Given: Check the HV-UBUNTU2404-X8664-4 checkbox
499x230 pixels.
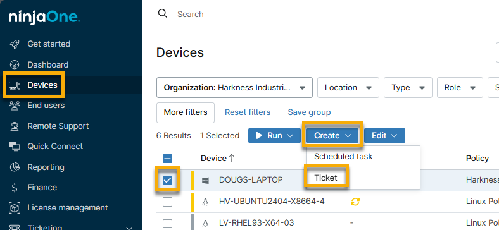Looking at the screenshot, I should pyautogui.click(x=167, y=202).
